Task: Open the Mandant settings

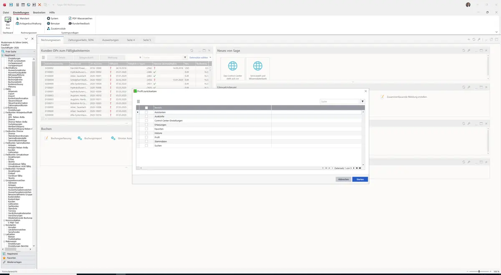Action: click(23, 18)
